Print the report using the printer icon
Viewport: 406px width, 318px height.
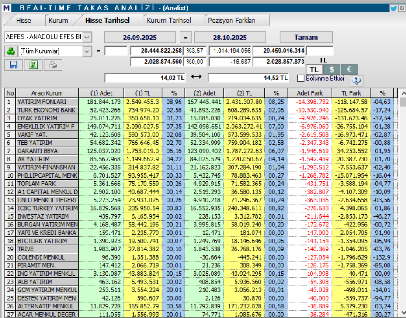[52, 65]
